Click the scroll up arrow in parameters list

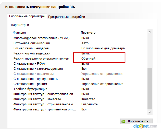tap(150, 32)
